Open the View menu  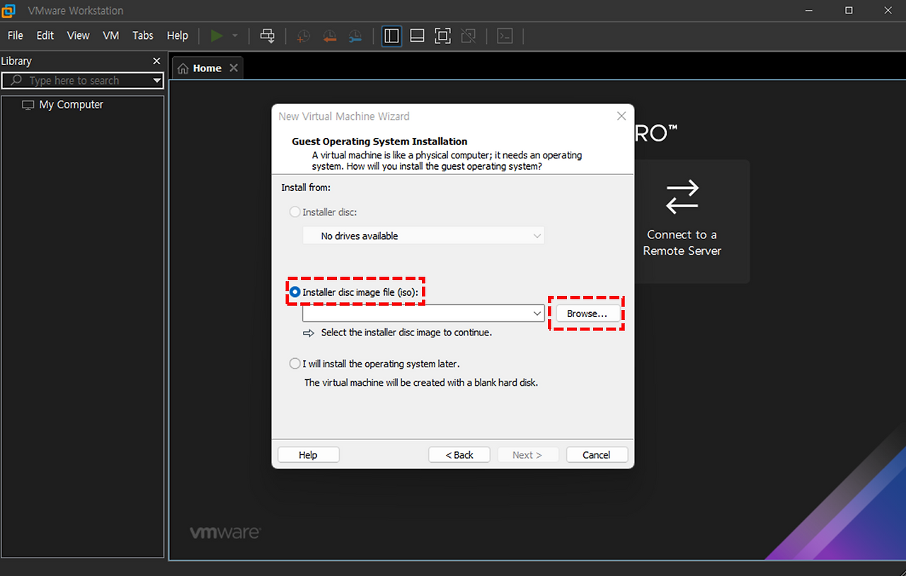pyautogui.click(x=78, y=35)
